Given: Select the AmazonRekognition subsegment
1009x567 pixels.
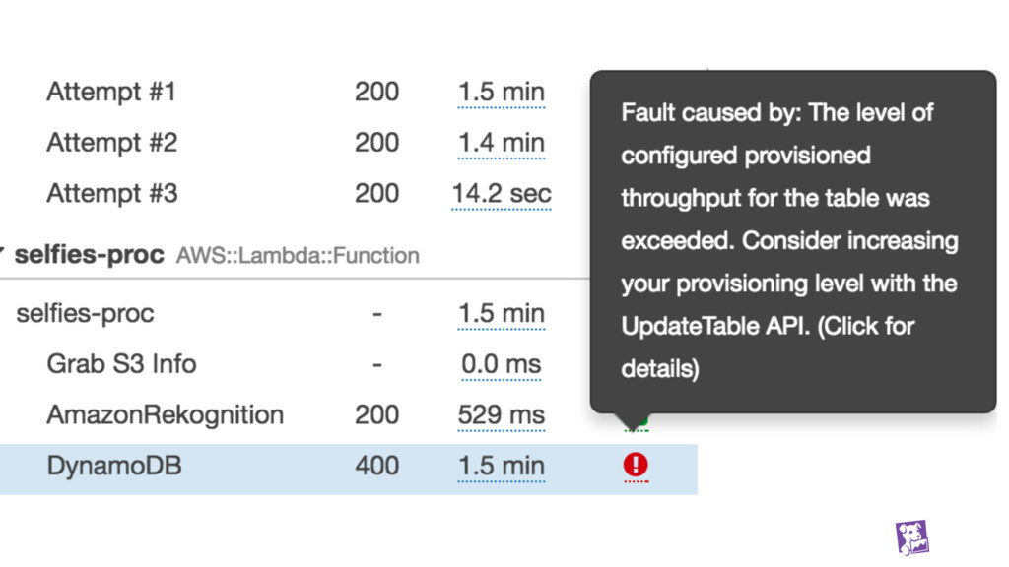Looking at the screenshot, I should (x=165, y=415).
